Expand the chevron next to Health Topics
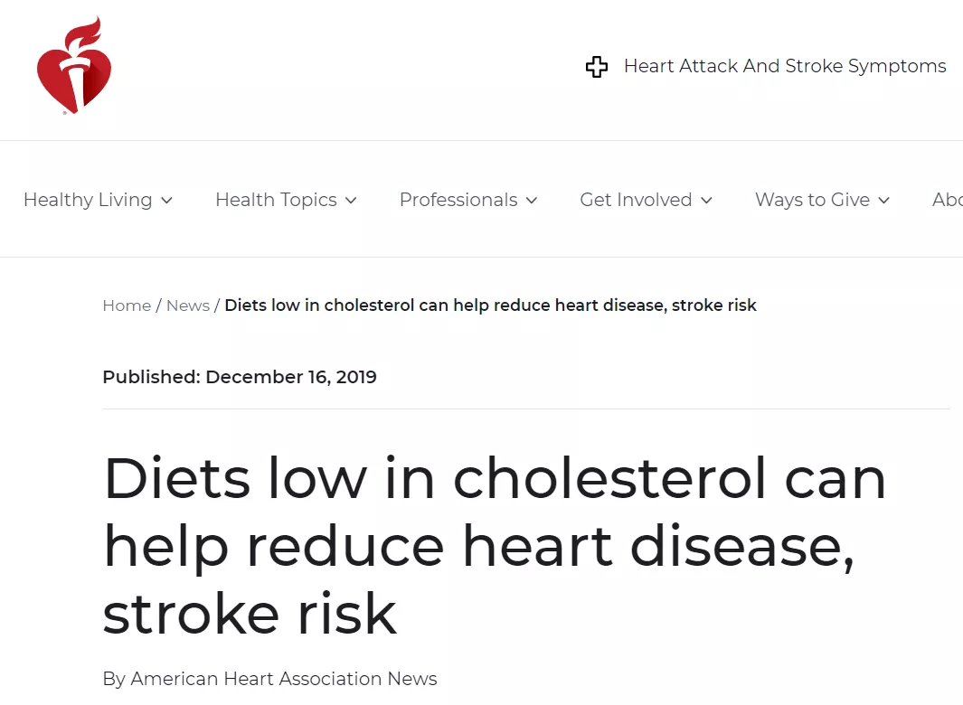This screenshot has height=705, width=963. click(x=351, y=201)
